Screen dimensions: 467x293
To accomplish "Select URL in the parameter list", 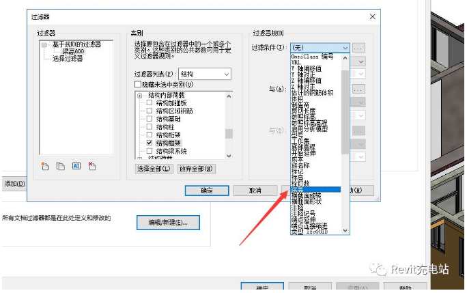I will tap(296, 63).
